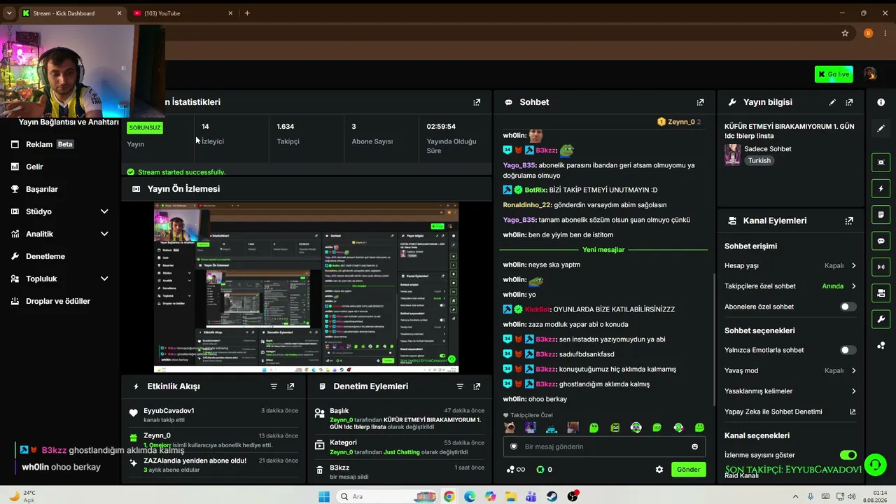This screenshot has width=896, height=504.
Task: Open Steam from the taskbar
Action: click(552, 496)
